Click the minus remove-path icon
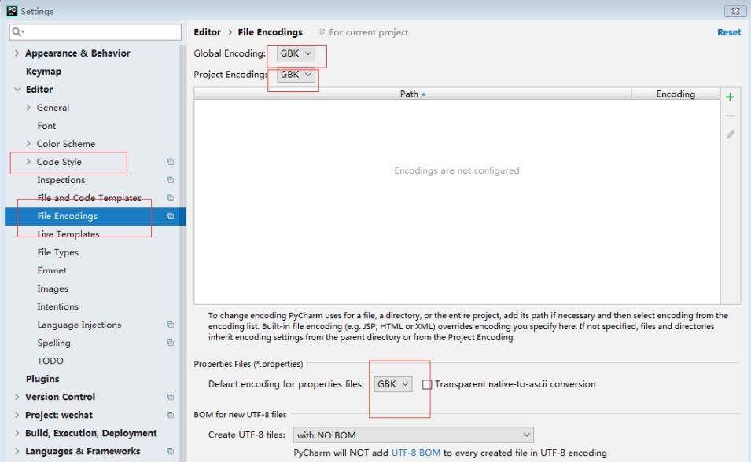The width and height of the screenshot is (751, 462). pyautogui.click(x=730, y=115)
